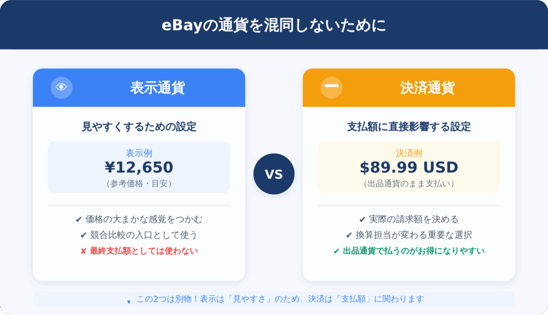This screenshot has width=548, height=315.
Task: Click the 決済例 label
Action: pos(409,153)
